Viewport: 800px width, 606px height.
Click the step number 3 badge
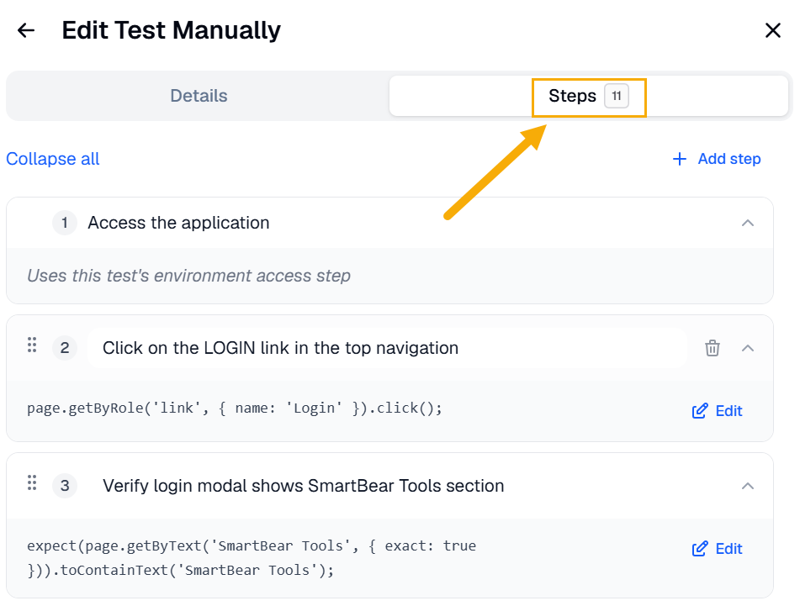click(65, 486)
